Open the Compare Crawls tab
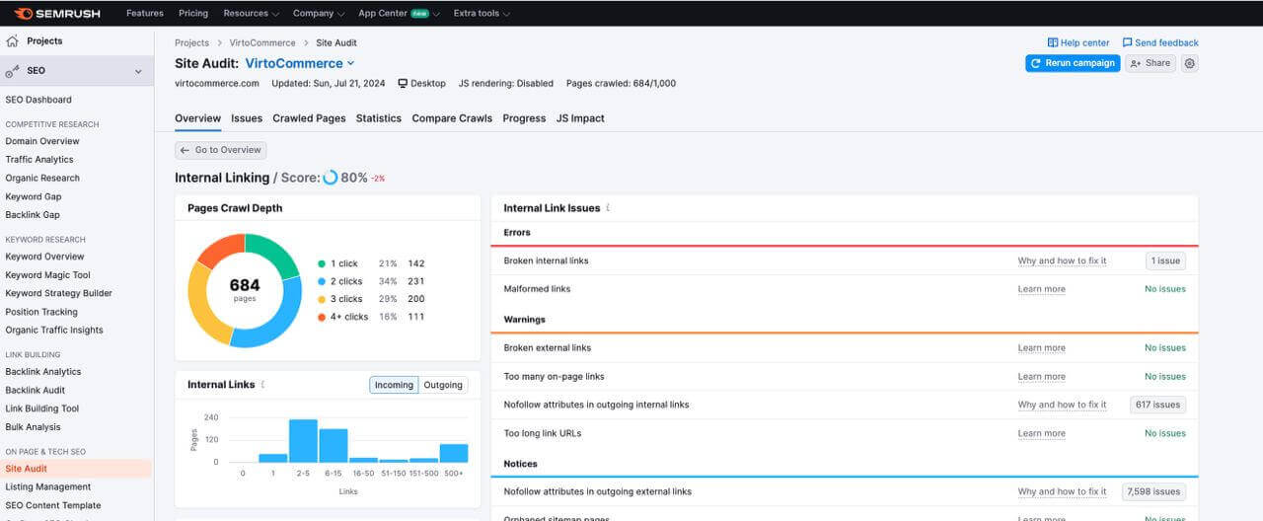The image size is (1263, 521). (452, 118)
